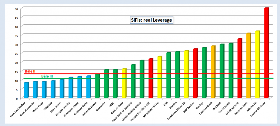This screenshot has height=126, width=280.
Task: Click the HSBC axis label
Action: (x=112, y=105)
